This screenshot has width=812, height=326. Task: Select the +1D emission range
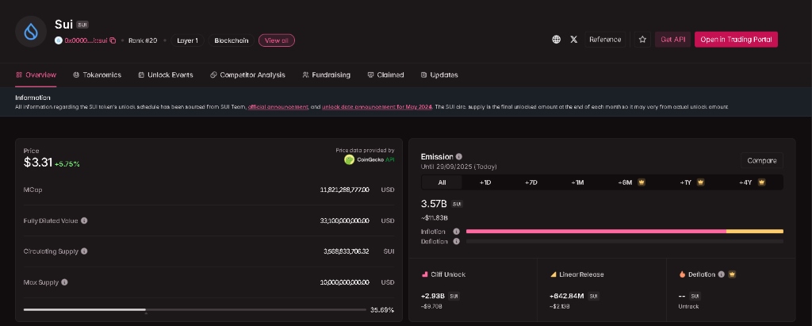click(x=485, y=182)
